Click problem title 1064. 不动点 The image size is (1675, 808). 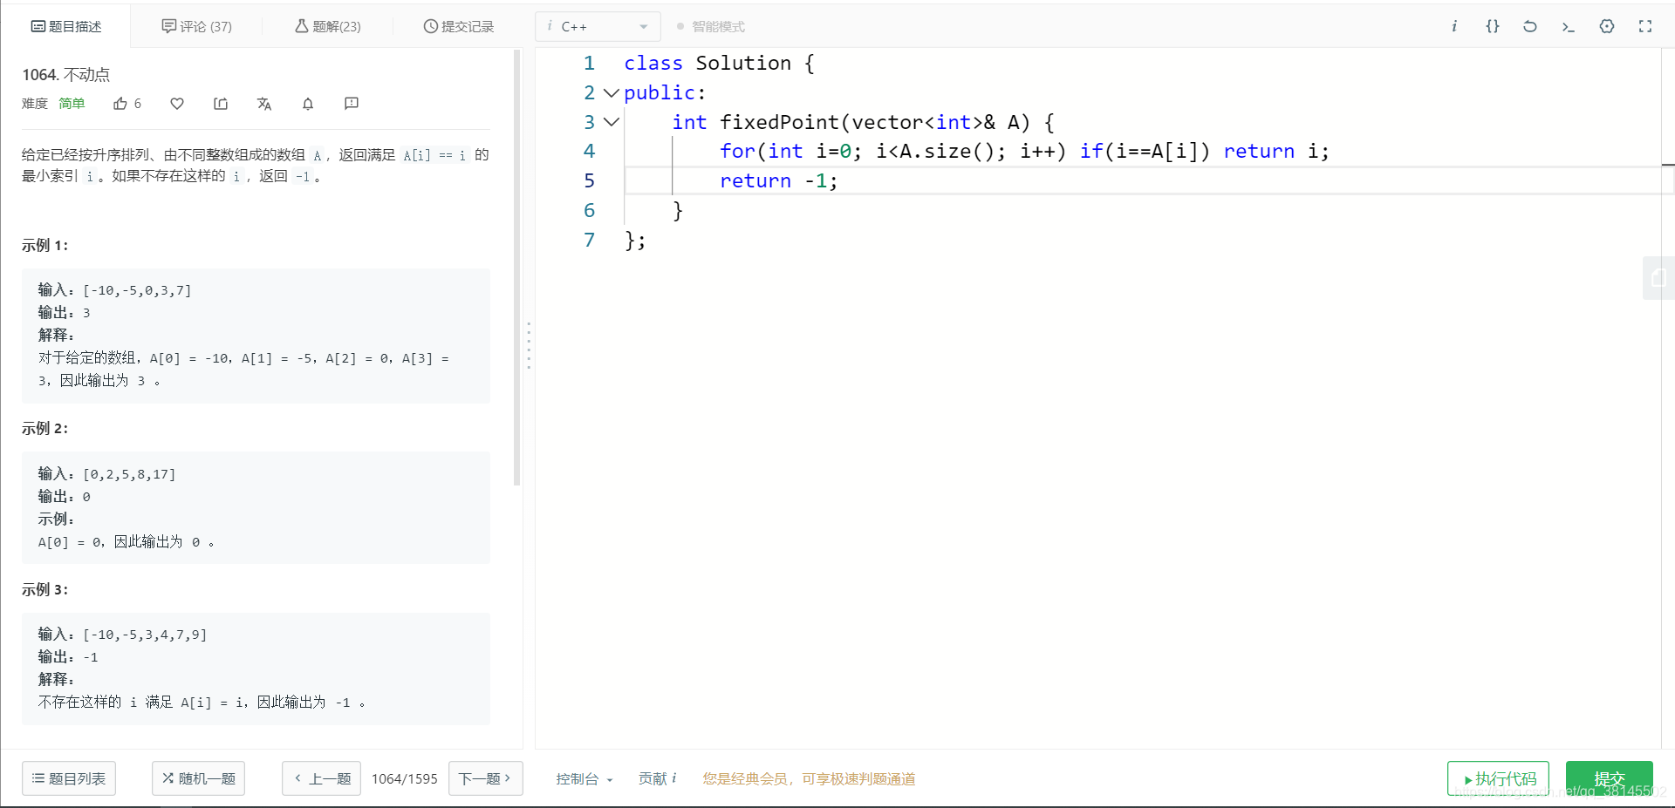click(66, 75)
